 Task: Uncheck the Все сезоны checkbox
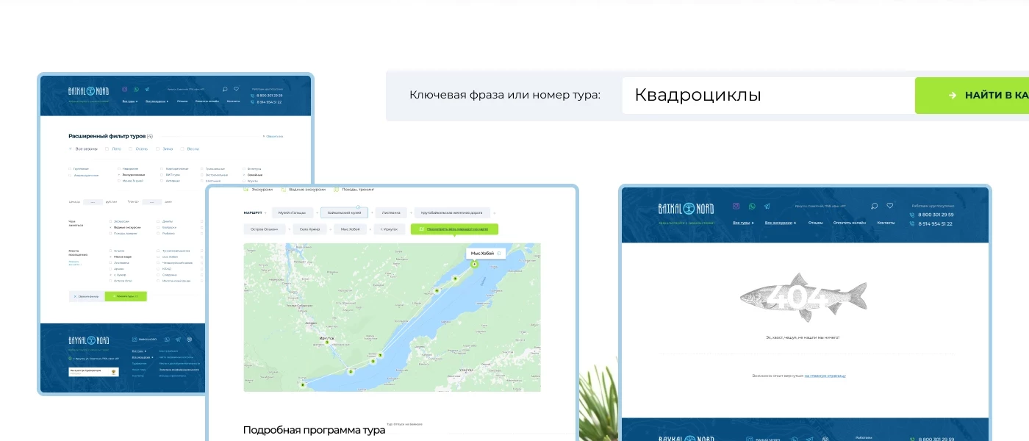click(71, 148)
